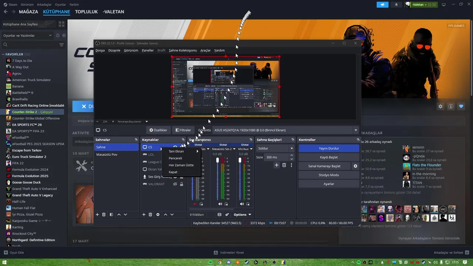Open Discord from Windows taskbar
This screenshot has height=266, width=473.
coord(229,262)
